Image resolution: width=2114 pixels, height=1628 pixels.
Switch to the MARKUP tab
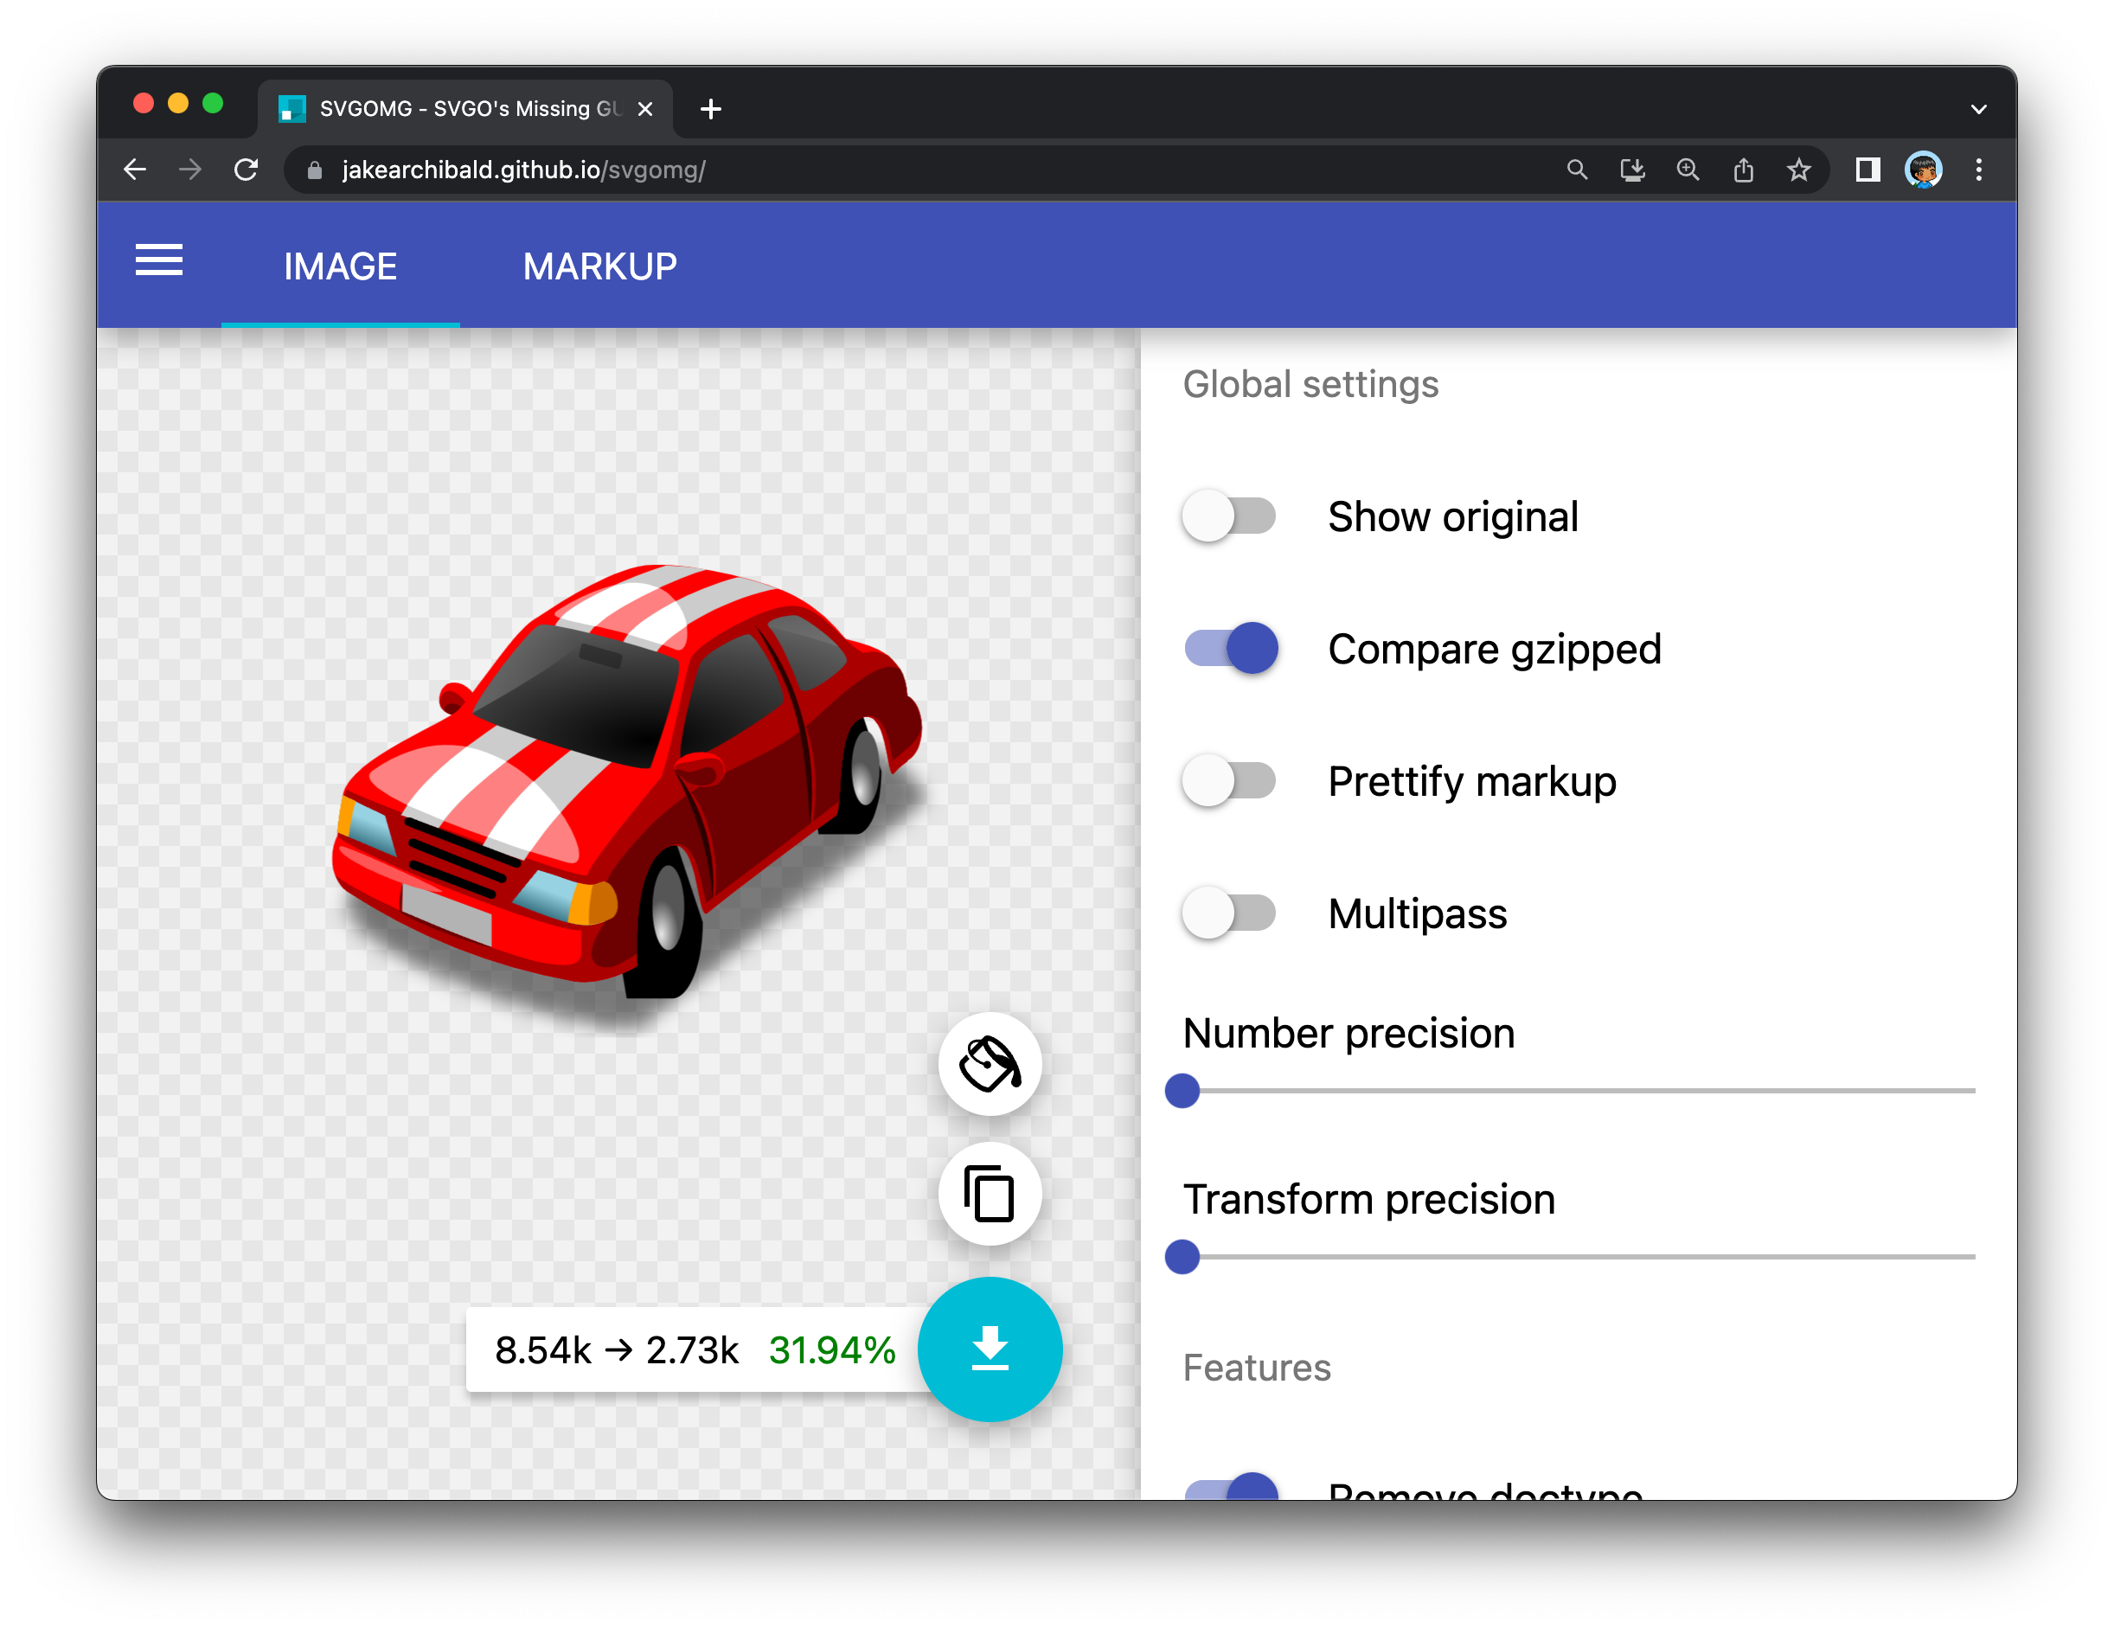(x=599, y=266)
